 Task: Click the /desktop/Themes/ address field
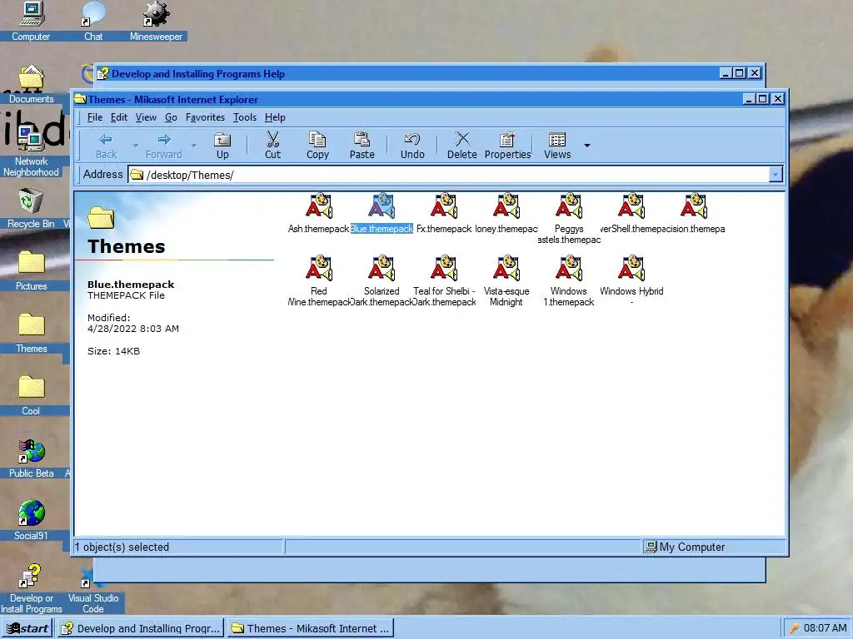click(x=449, y=175)
